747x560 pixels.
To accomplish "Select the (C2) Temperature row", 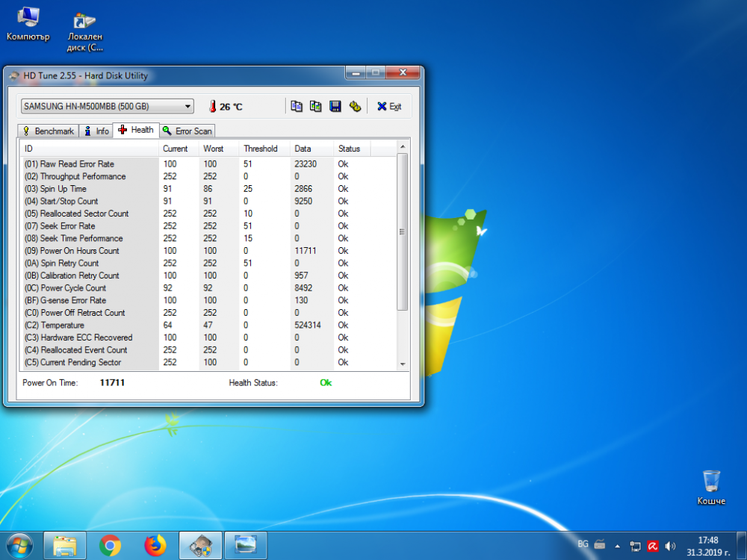I will (x=208, y=325).
